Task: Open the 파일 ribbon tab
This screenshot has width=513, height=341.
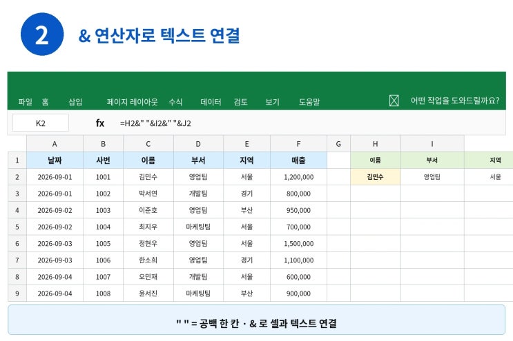Action: pyautogui.click(x=25, y=102)
